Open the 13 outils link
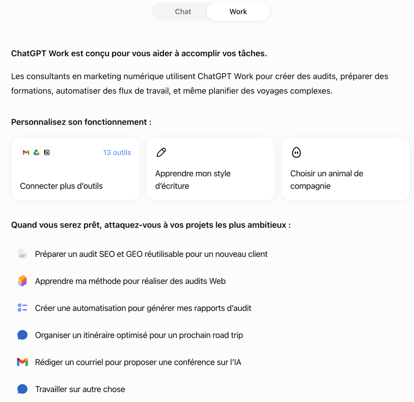This screenshot has height=402, width=414. tap(117, 152)
